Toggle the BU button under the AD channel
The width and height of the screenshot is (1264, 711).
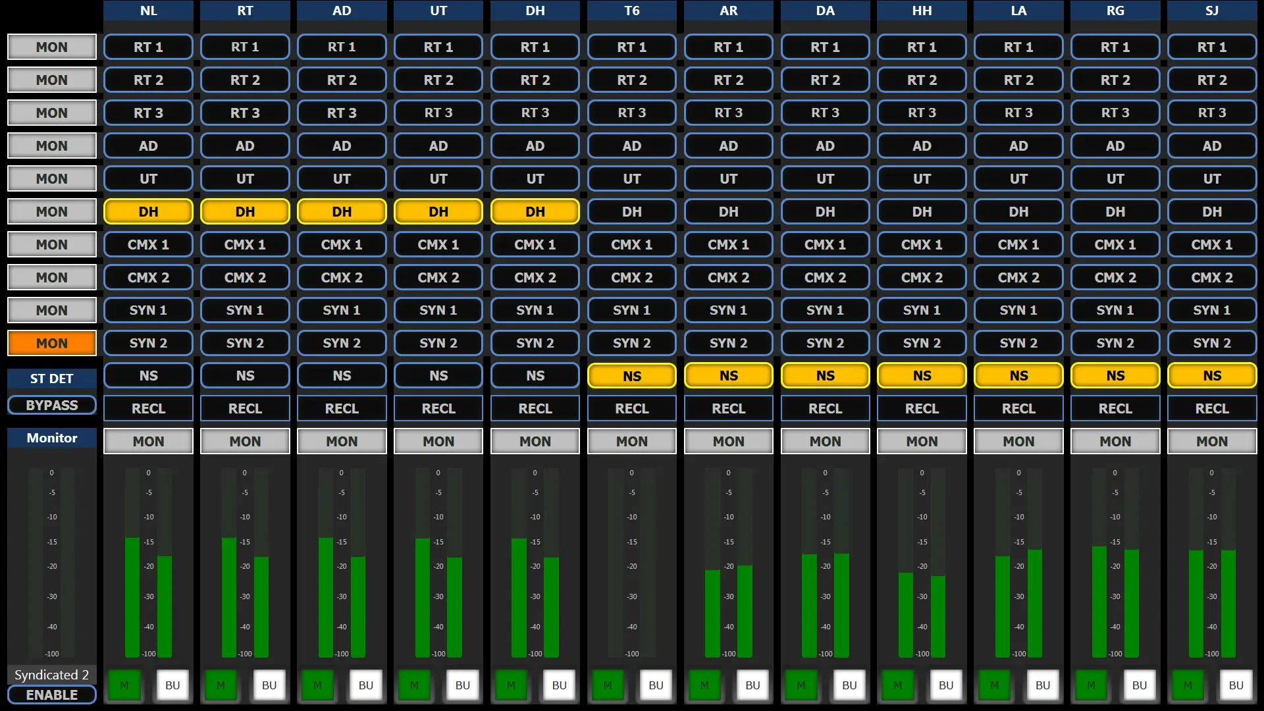pyautogui.click(x=366, y=685)
